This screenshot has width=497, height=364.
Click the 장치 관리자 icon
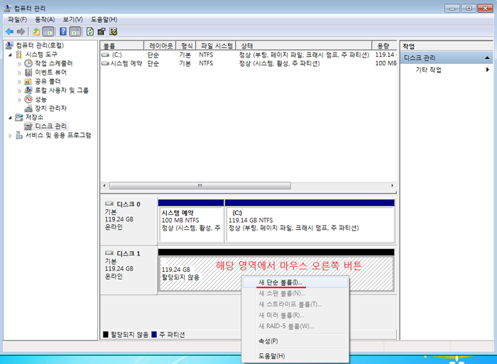click(x=28, y=109)
